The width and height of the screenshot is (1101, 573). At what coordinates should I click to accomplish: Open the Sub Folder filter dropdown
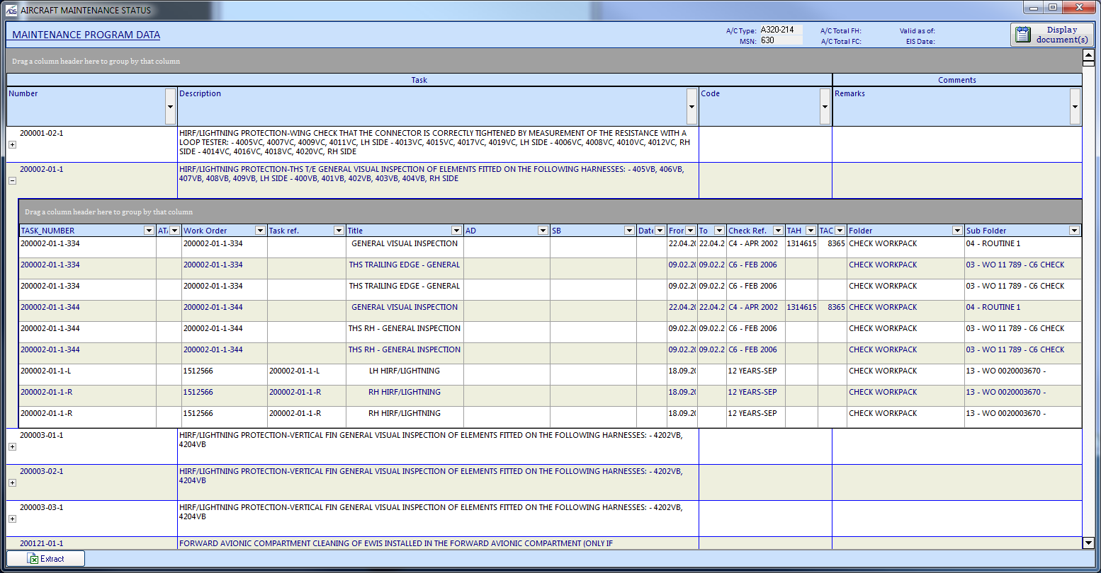[x=1075, y=230]
